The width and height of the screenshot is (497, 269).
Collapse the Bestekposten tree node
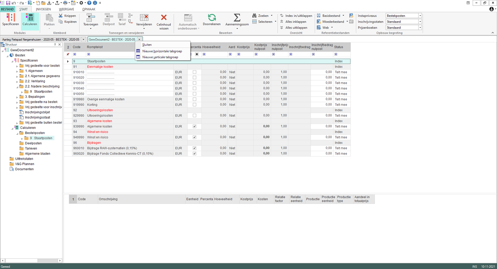17,133
